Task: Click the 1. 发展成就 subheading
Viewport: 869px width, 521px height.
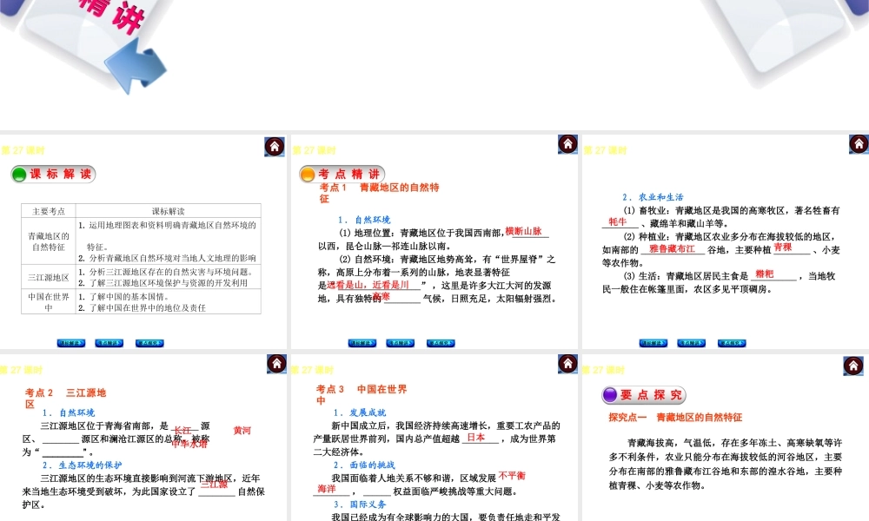Action: click(x=359, y=412)
